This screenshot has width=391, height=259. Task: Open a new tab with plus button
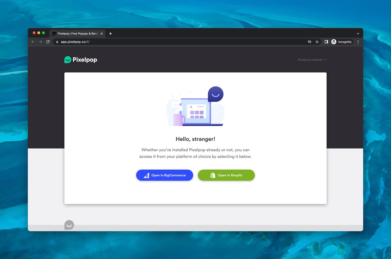[x=111, y=34]
